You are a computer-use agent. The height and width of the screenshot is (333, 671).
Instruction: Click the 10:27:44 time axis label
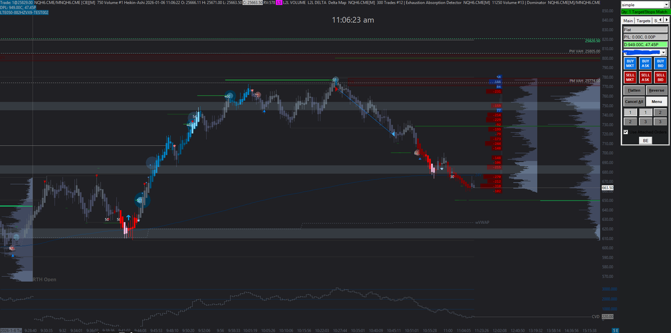[x=340, y=330]
